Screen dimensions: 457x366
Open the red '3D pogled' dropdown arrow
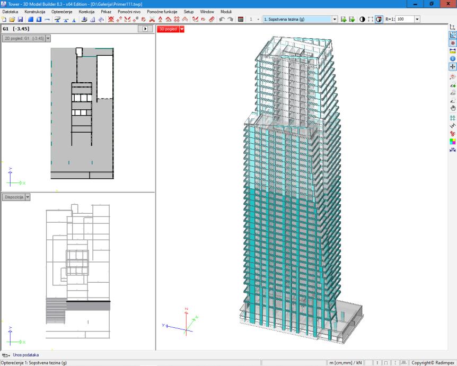(x=182, y=29)
